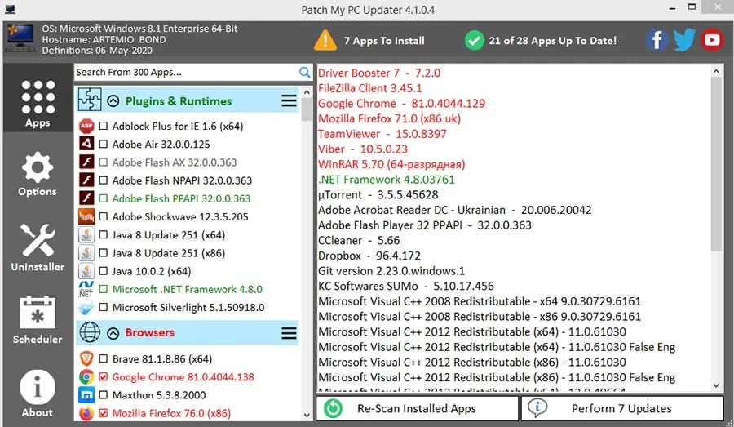734x427 pixels.
Task: Check Java 10.0.2 (x64) checkbox
Action: 104,271
